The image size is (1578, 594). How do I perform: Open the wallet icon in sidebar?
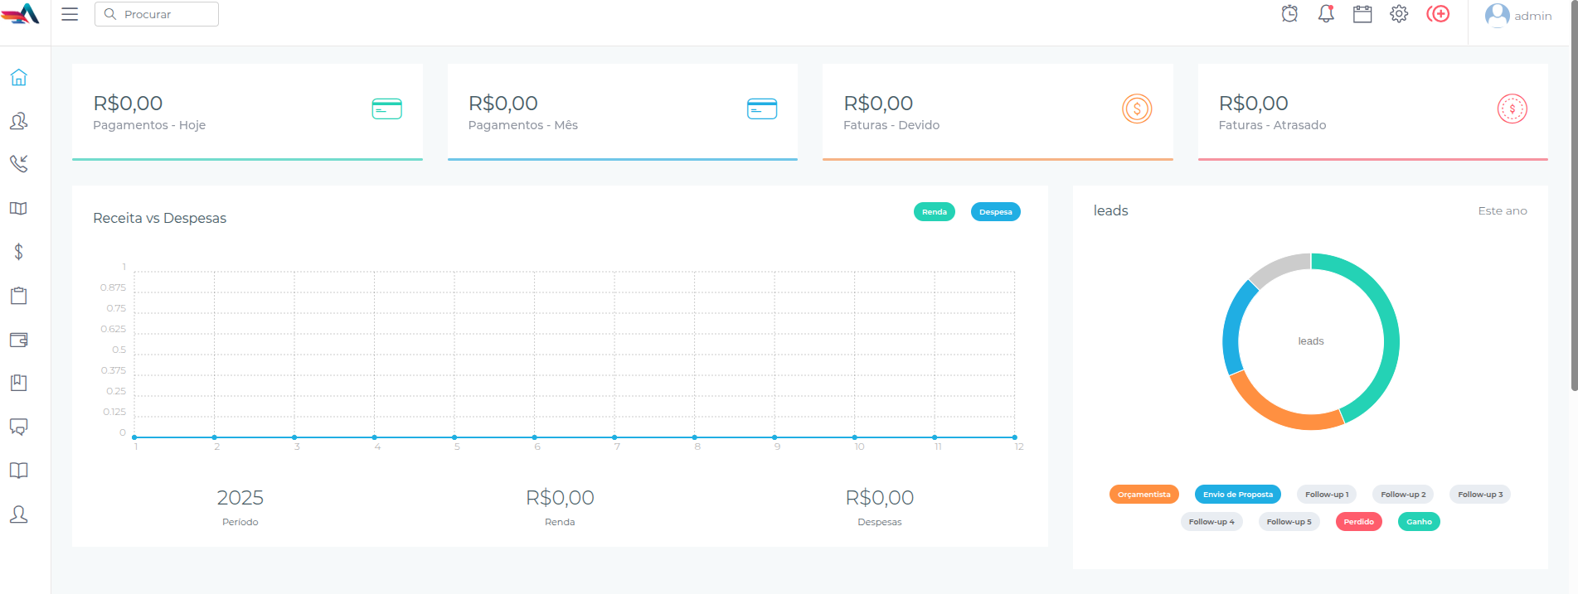[x=18, y=340]
